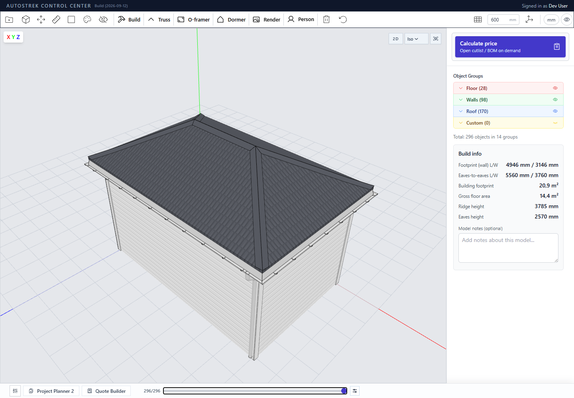Expand the Custom (0) group chevron
This screenshot has width=574, height=398.
point(461,123)
